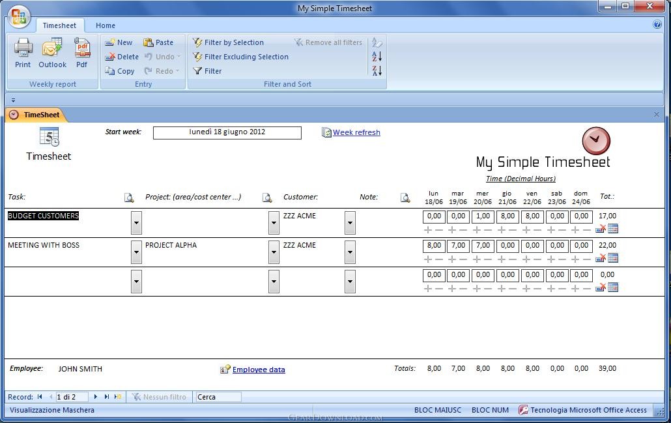This screenshot has width=671, height=423.
Task: Open Customer dropdown on BUDGET CUSTOMERS row
Action: (350, 223)
